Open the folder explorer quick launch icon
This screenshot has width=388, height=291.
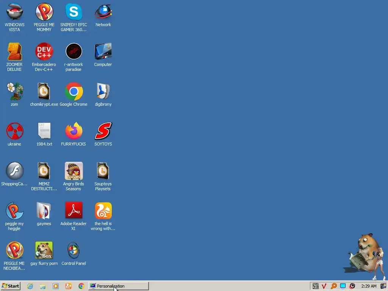[43, 286]
